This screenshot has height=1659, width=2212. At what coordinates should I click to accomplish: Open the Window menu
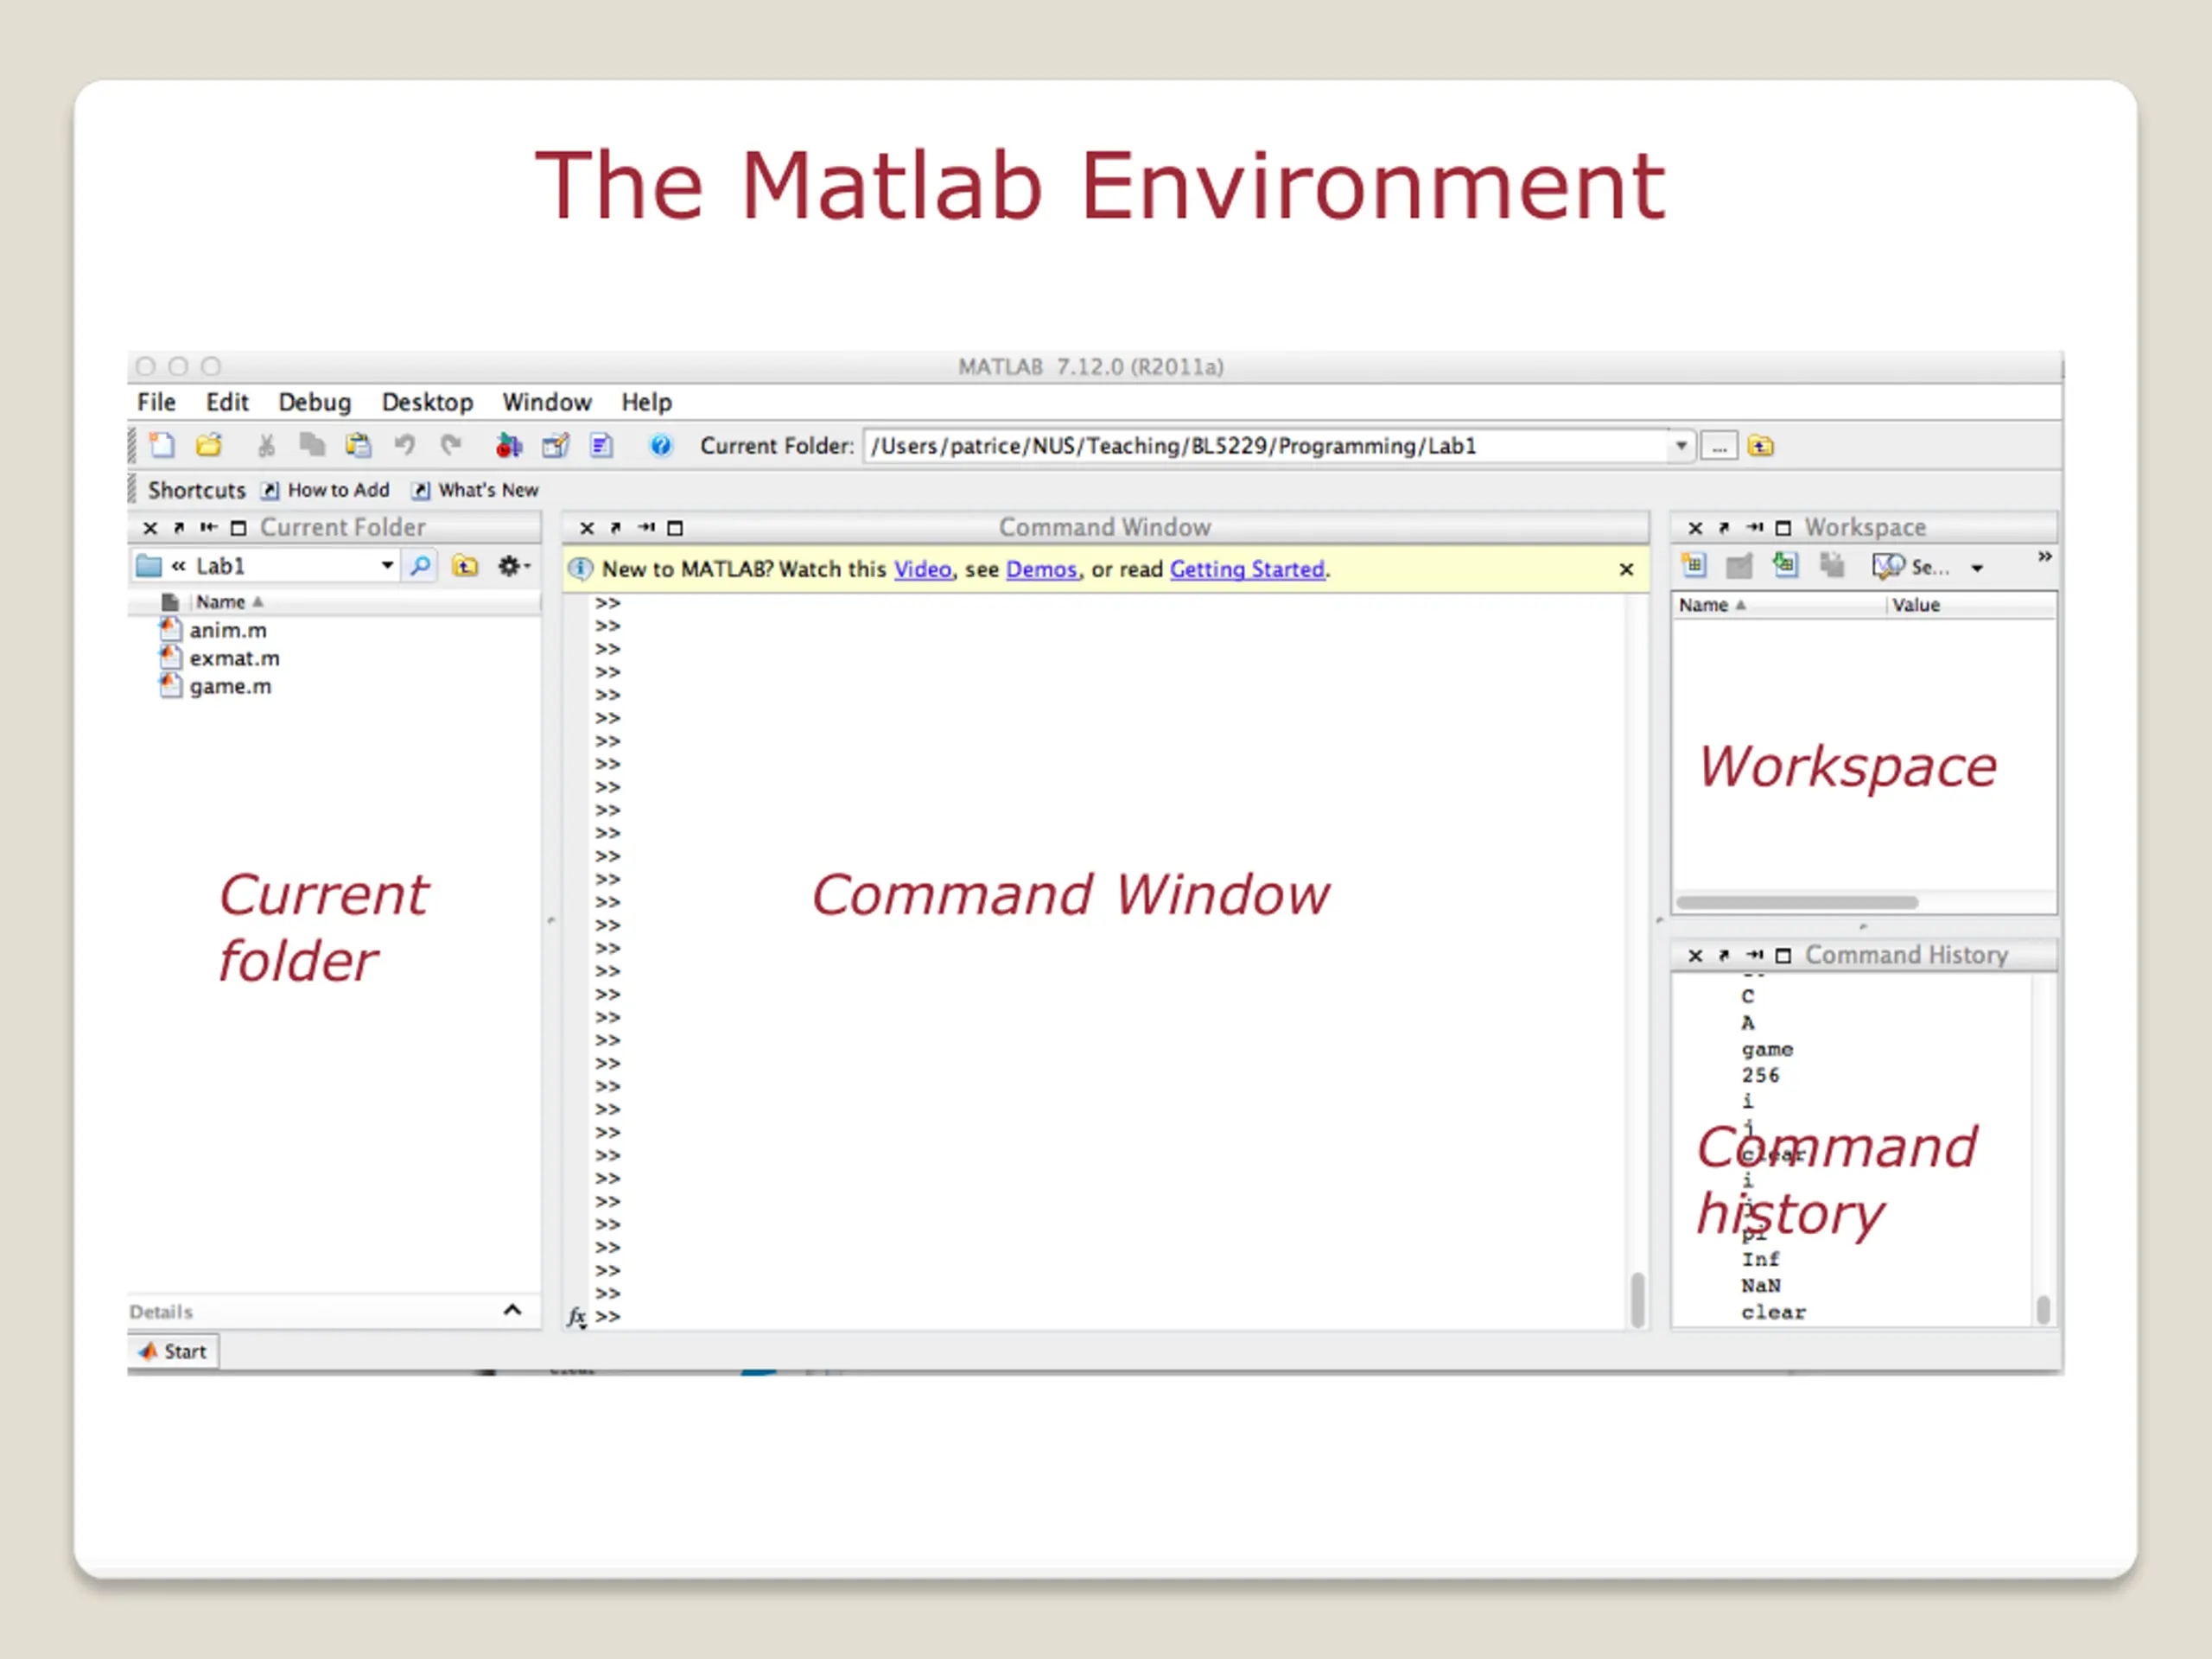click(x=547, y=402)
